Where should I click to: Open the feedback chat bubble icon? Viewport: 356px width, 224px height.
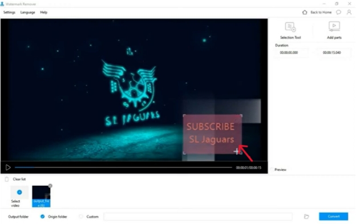click(x=338, y=12)
